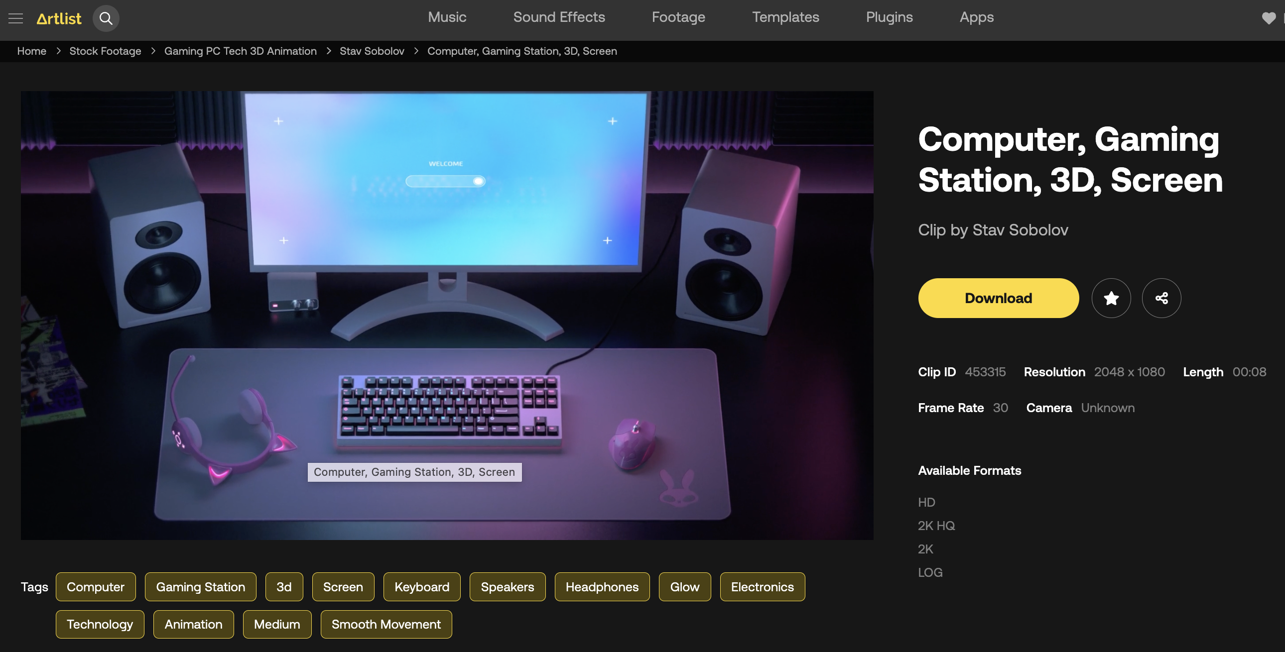Add clip to favorites with star icon

[x=1111, y=298]
